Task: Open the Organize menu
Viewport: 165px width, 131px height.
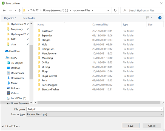Action: [10, 18]
